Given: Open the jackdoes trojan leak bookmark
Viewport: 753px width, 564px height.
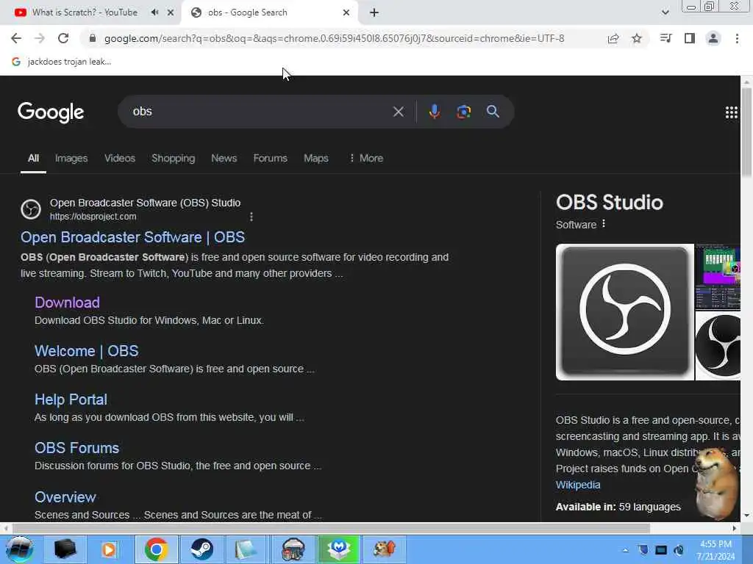Looking at the screenshot, I should click(x=62, y=62).
